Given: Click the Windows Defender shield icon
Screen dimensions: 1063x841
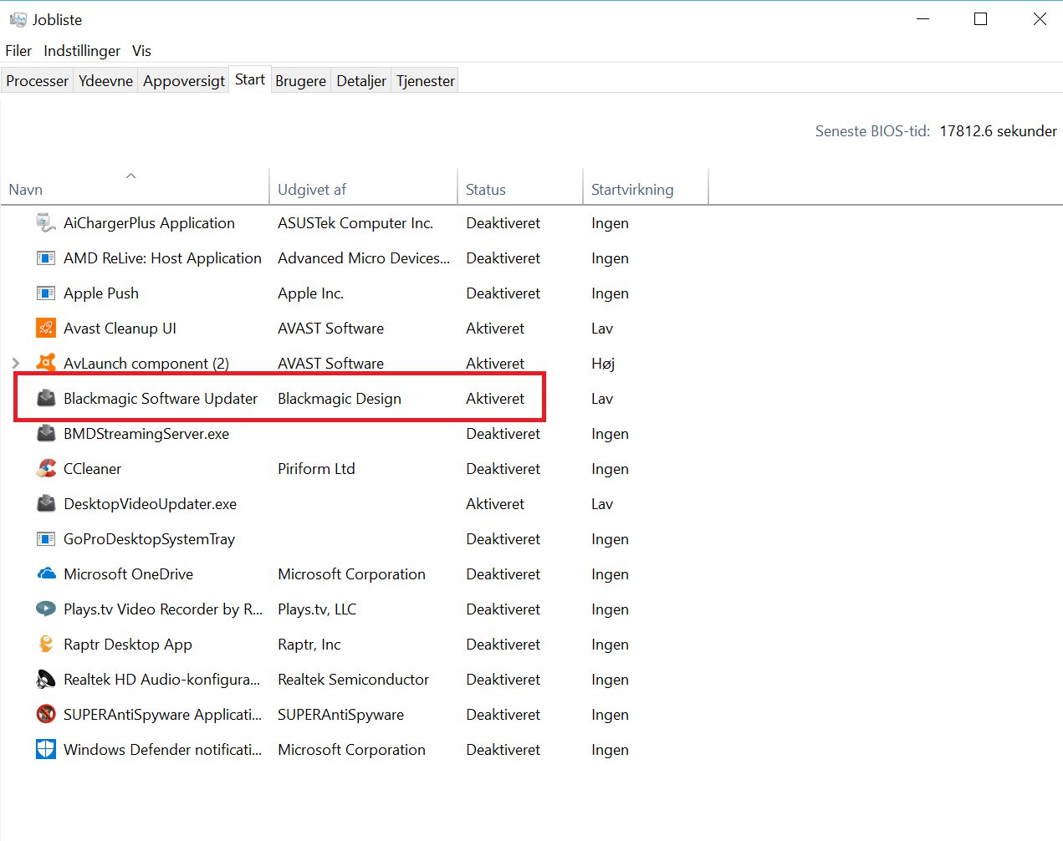Looking at the screenshot, I should point(46,750).
